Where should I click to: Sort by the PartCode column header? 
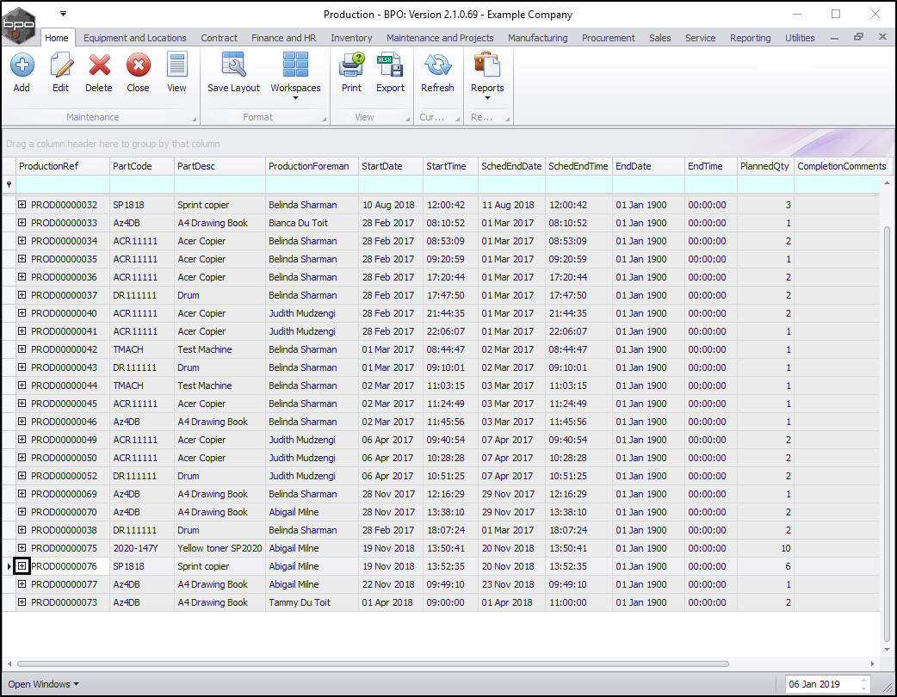142,166
